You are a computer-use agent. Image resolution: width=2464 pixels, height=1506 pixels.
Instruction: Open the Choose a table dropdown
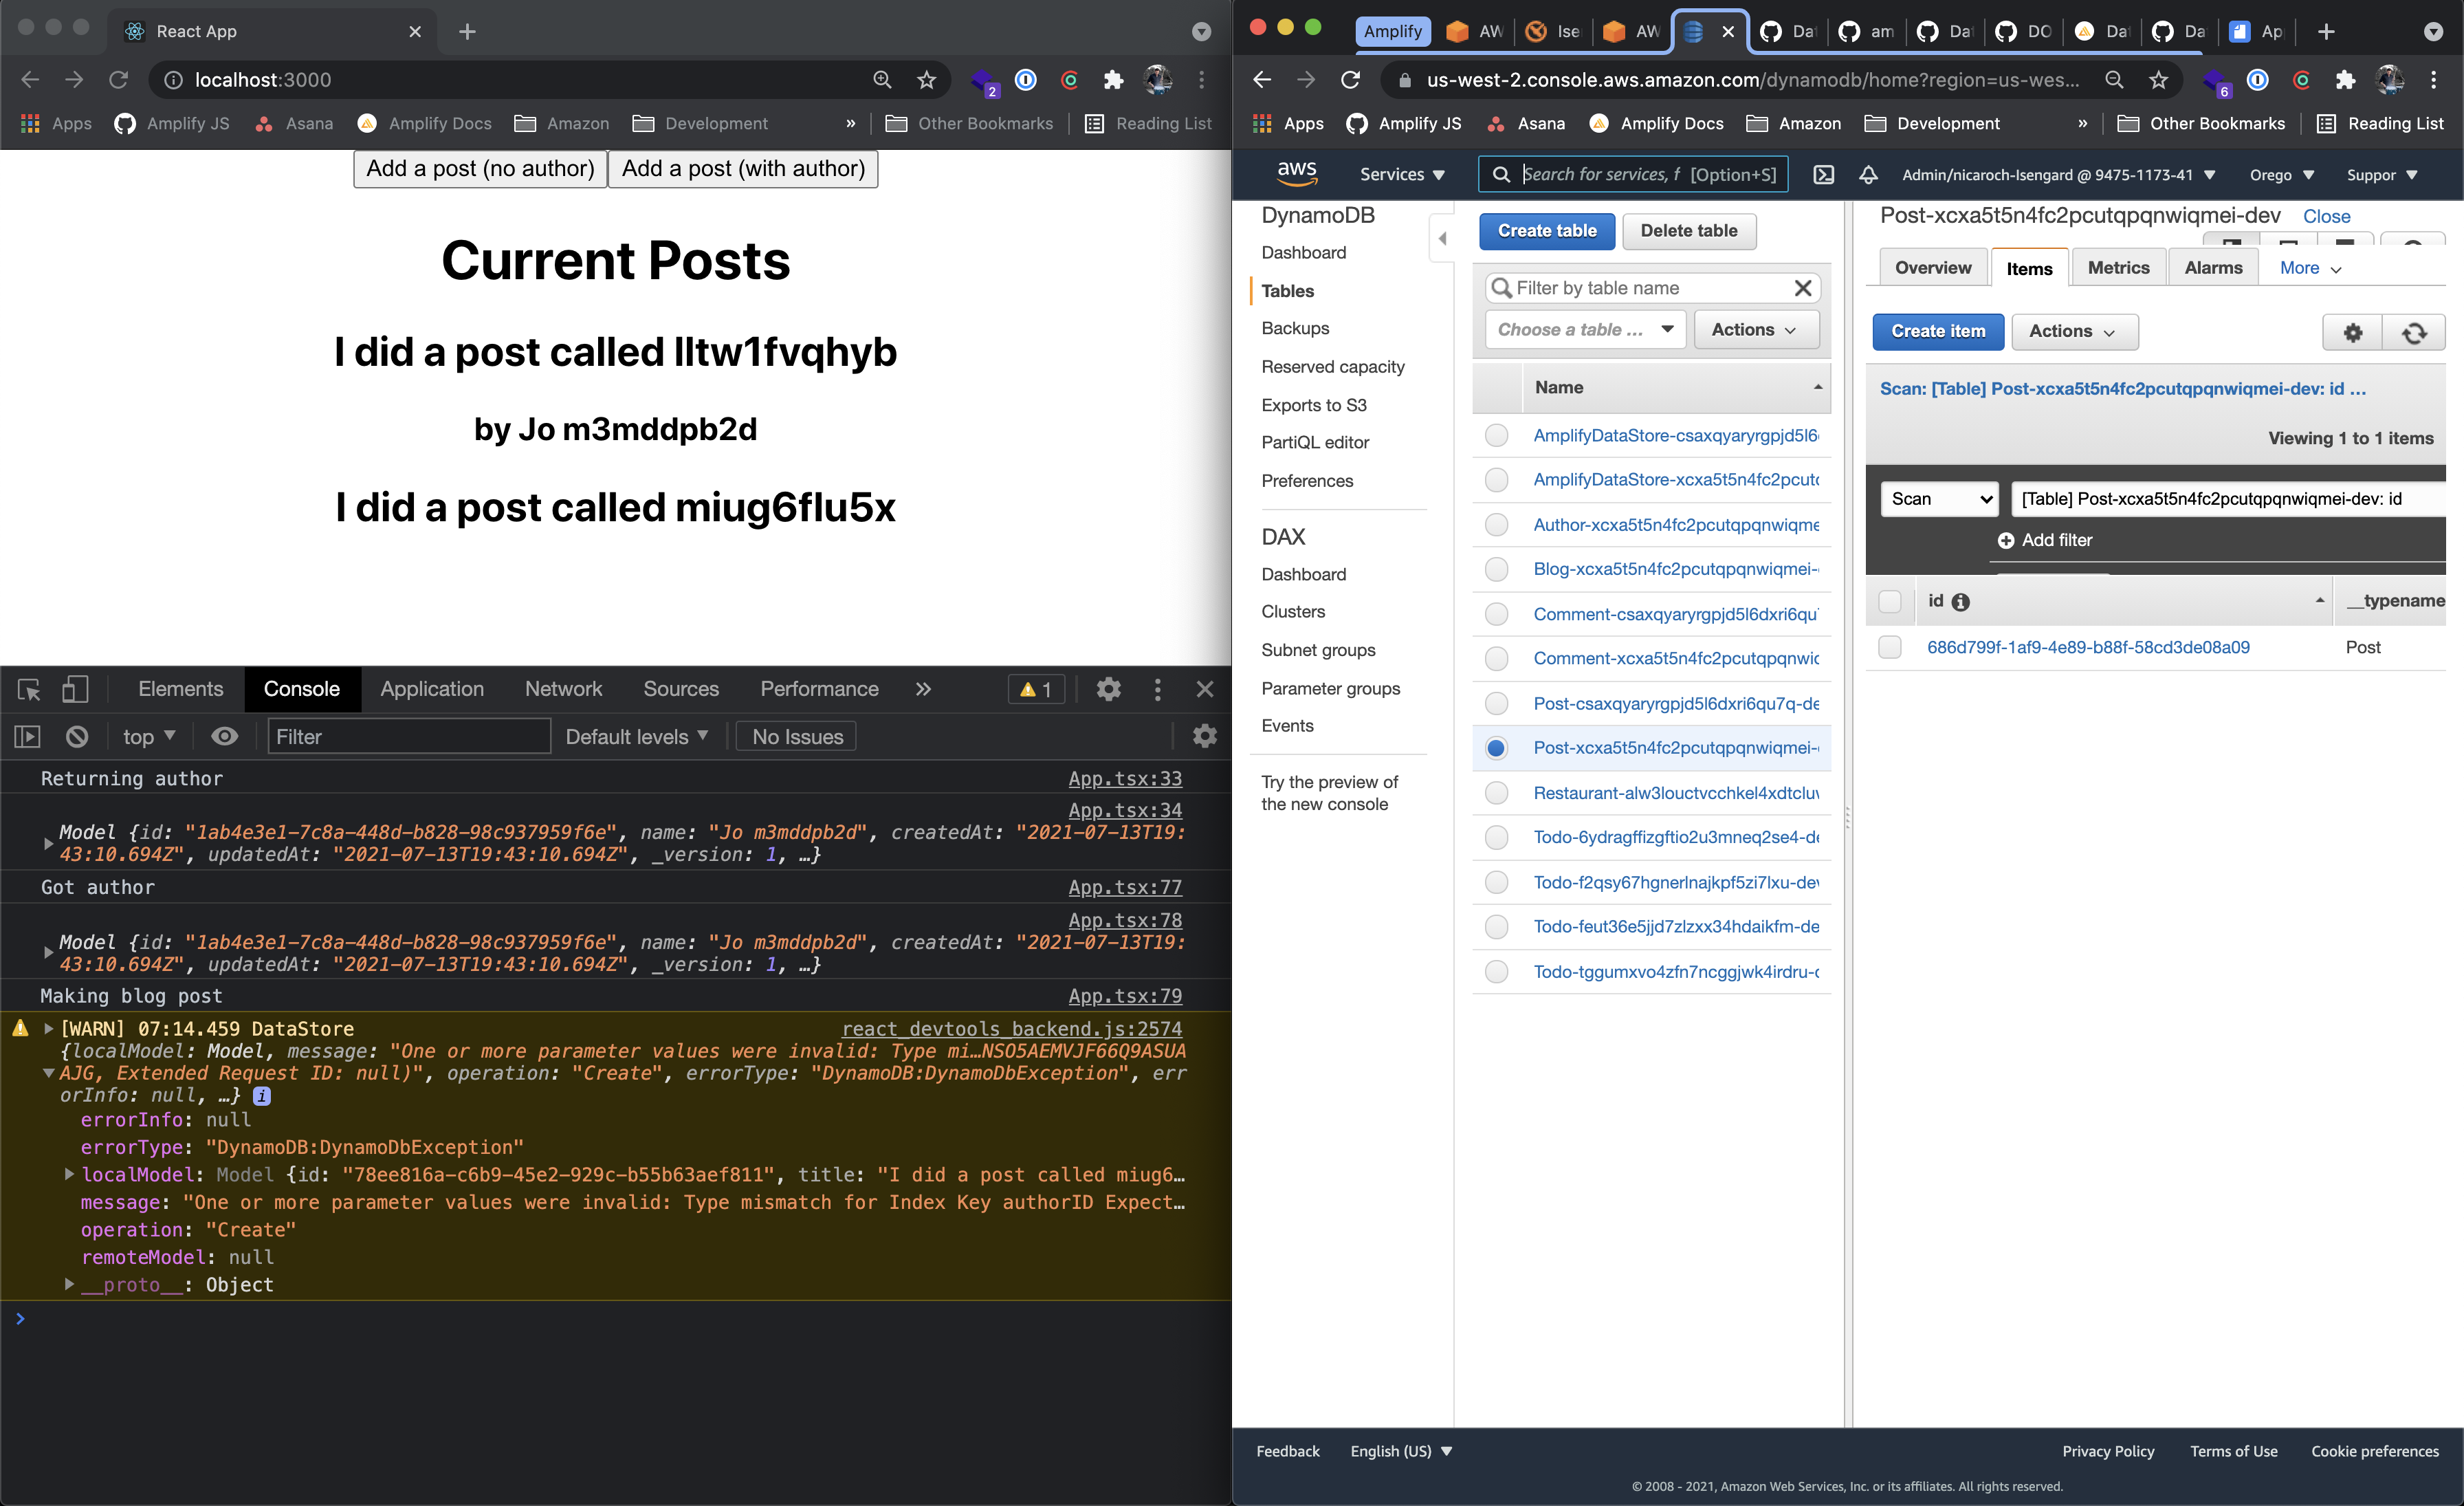1584,329
